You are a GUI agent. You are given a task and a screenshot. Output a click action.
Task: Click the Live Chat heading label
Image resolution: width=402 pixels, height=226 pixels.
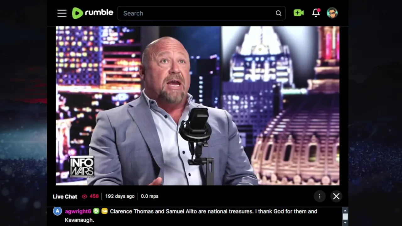click(65, 196)
